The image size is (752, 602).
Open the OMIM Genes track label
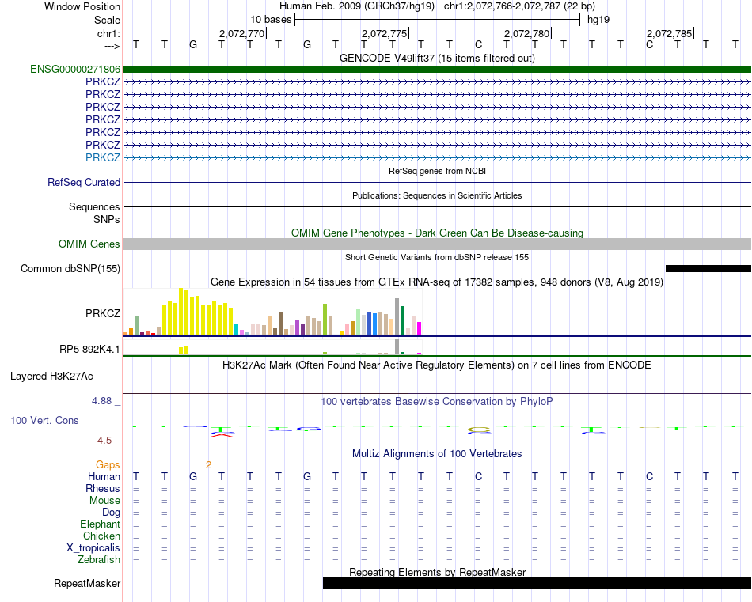tap(89, 244)
